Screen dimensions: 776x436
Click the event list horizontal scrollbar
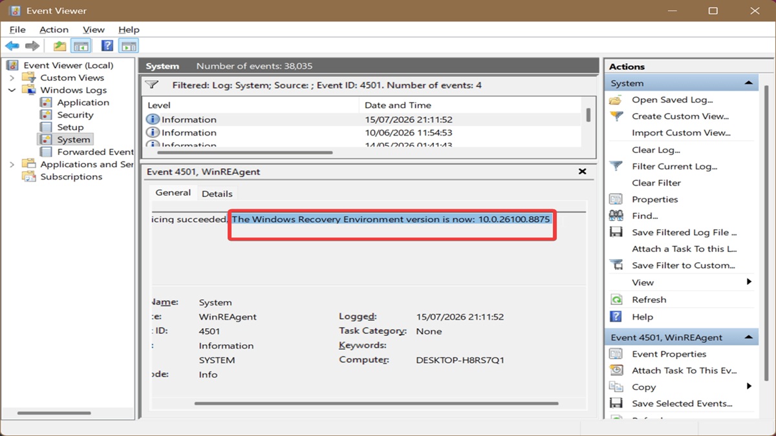coord(246,153)
